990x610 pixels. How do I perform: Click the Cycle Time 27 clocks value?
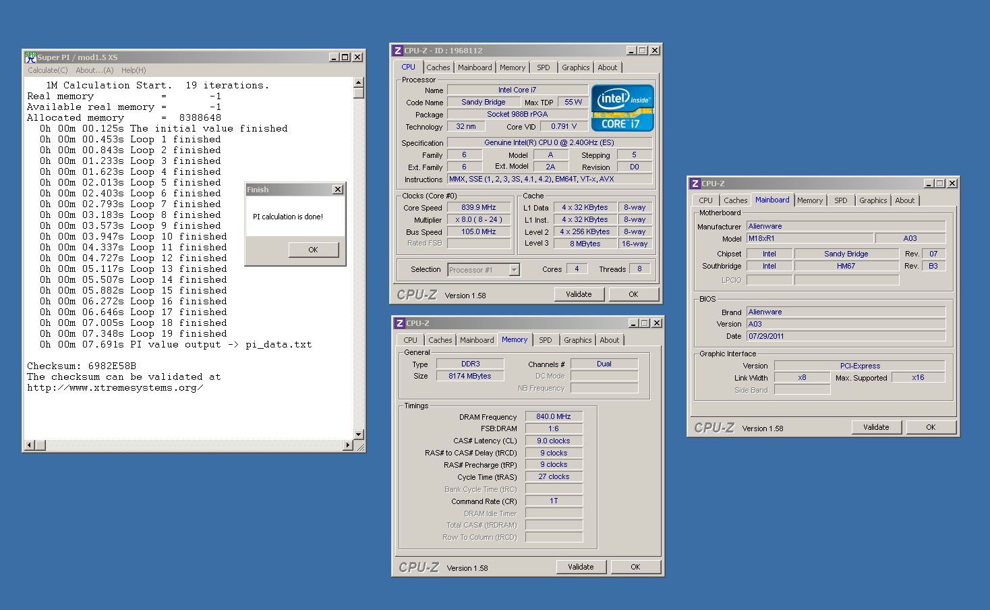[x=554, y=476]
